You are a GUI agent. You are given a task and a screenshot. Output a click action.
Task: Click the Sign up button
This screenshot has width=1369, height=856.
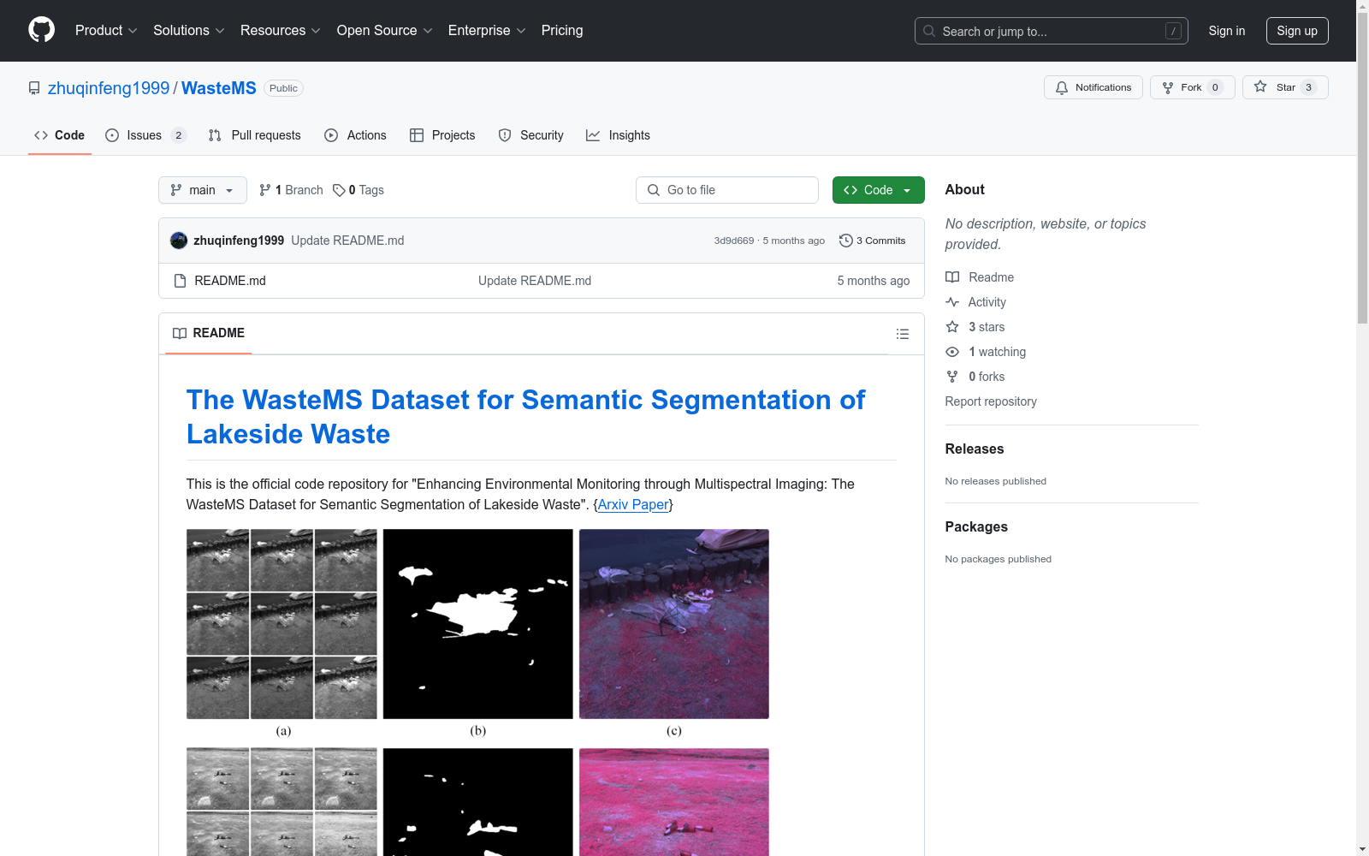[x=1297, y=31]
